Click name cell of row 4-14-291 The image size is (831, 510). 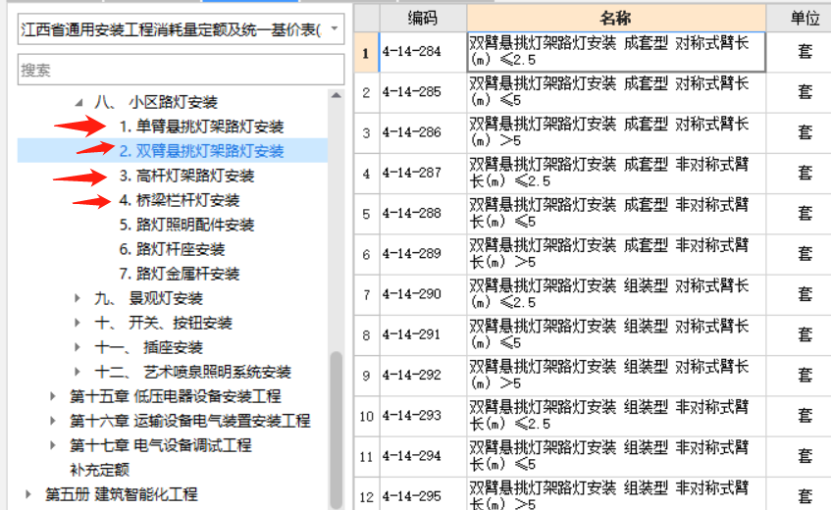pos(616,334)
